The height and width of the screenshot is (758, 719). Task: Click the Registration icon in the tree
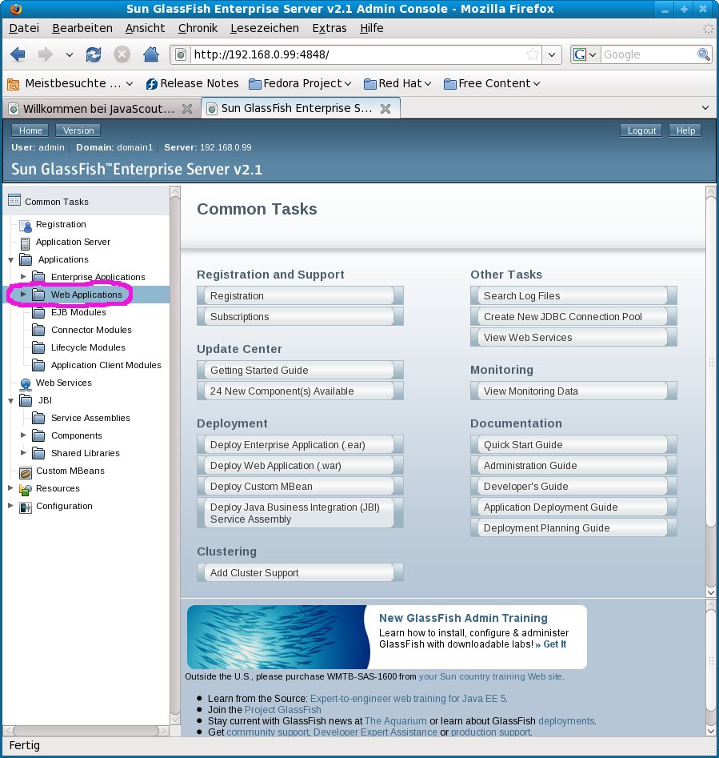[25, 225]
